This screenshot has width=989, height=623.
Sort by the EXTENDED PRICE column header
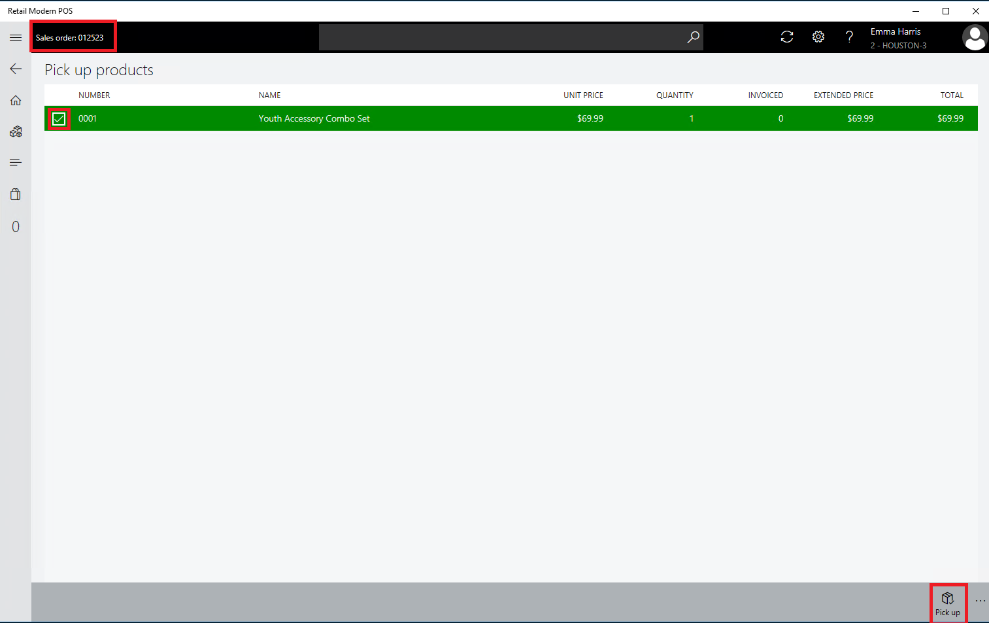point(843,95)
